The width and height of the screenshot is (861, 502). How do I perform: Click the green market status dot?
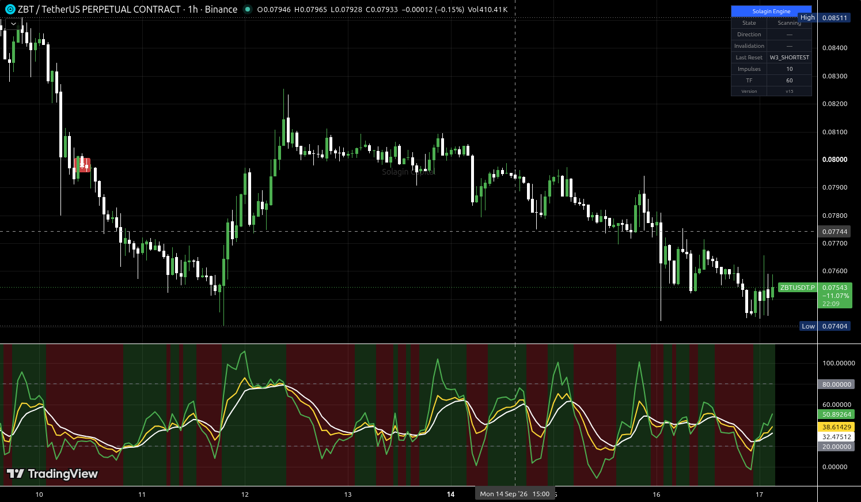tap(248, 9)
